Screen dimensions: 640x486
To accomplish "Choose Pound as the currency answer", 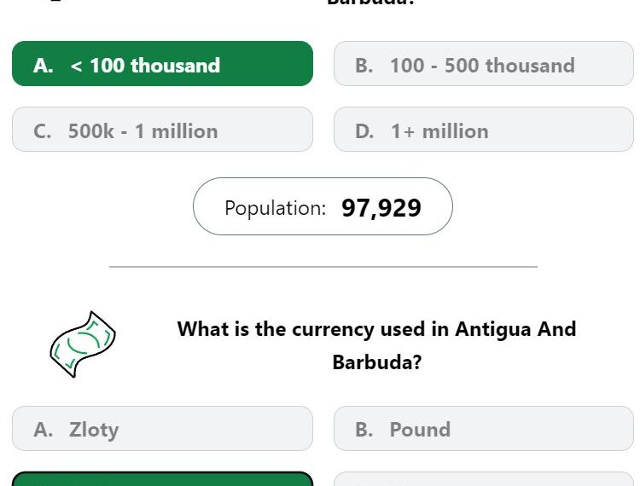I will [484, 429].
